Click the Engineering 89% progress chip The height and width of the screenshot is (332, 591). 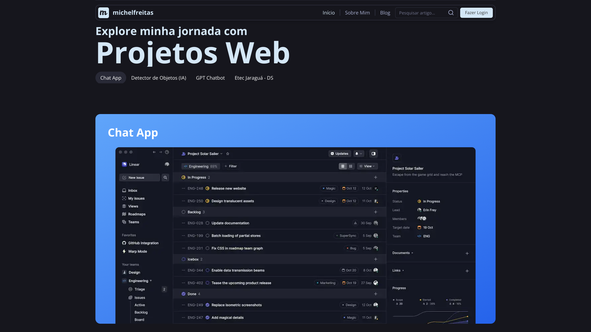(x=201, y=166)
